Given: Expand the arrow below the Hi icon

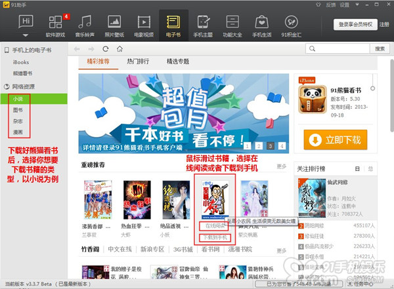Looking at the screenshot, I should click(x=26, y=35).
